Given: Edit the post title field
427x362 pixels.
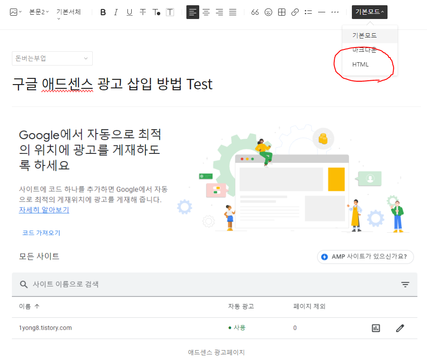Looking at the screenshot, I should coord(112,84).
